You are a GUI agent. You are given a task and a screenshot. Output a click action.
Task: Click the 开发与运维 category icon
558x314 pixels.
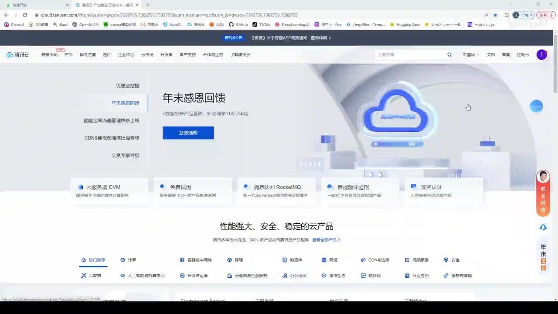[x=182, y=276]
